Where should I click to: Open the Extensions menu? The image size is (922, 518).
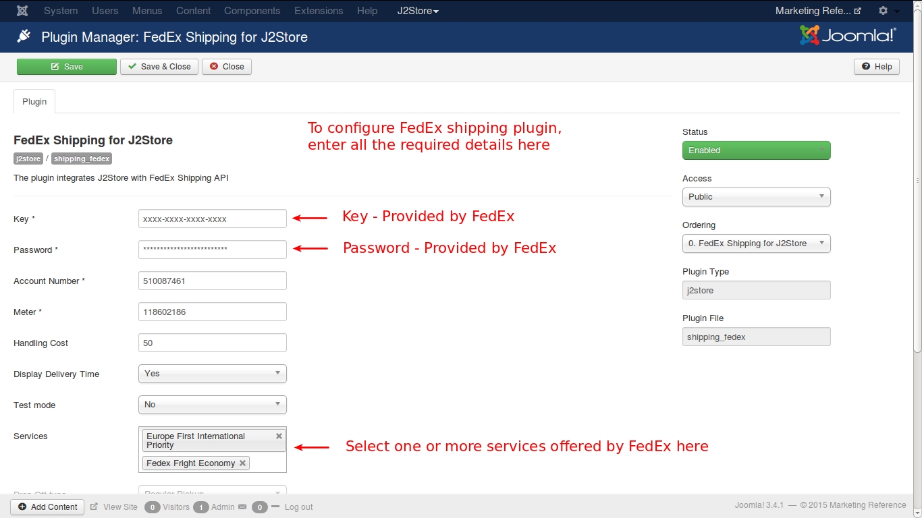coord(319,11)
